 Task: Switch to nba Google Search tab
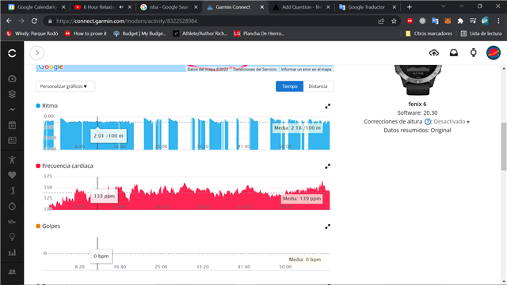(x=169, y=7)
